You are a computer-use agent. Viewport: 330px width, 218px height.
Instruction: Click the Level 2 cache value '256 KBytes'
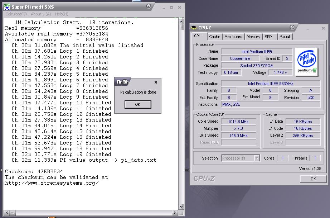coord(303,136)
